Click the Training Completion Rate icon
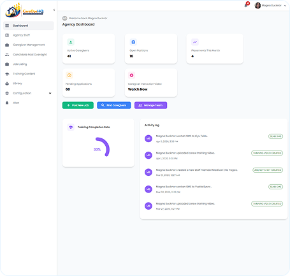 point(71,127)
